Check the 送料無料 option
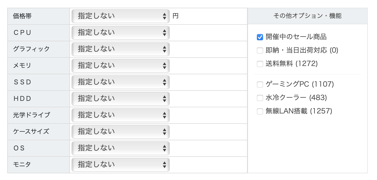Image resolution: width=377 pixels, height=180 pixels. [260, 64]
